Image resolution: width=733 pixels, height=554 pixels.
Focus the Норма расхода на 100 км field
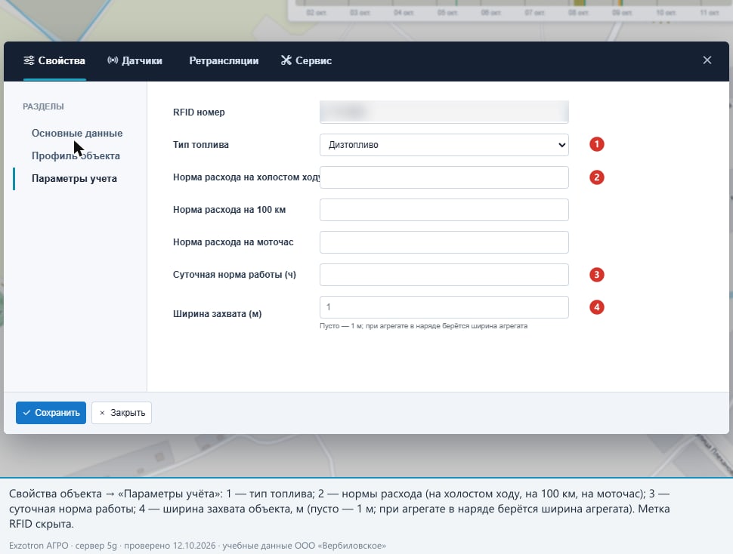point(444,210)
